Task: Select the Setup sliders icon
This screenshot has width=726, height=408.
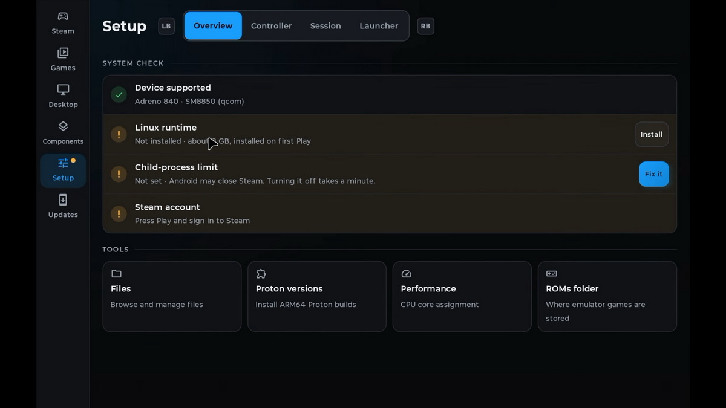Action: [63, 163]
